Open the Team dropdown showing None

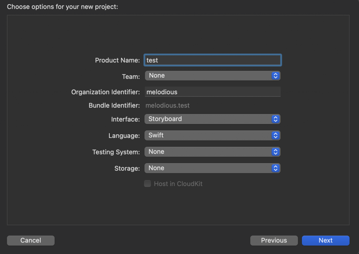point(208,76)
